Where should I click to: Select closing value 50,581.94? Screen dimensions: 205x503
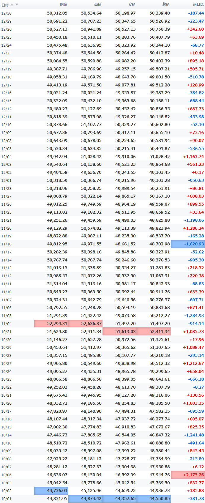pyautogui.click(x=160, y=141)
